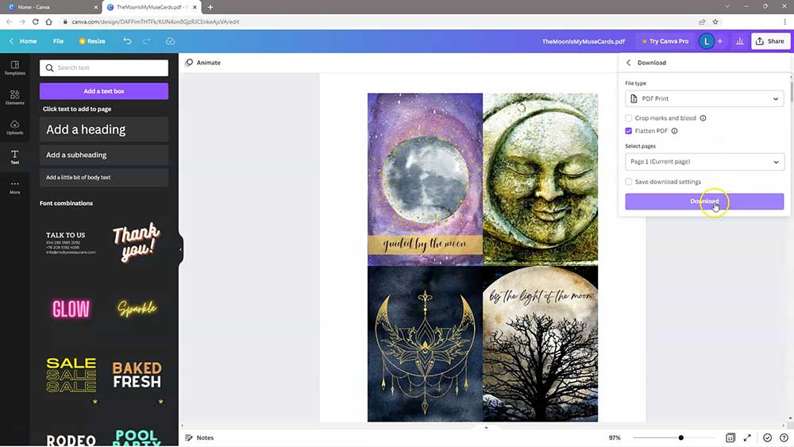Click Add a text box button

(x=104, y=91)
